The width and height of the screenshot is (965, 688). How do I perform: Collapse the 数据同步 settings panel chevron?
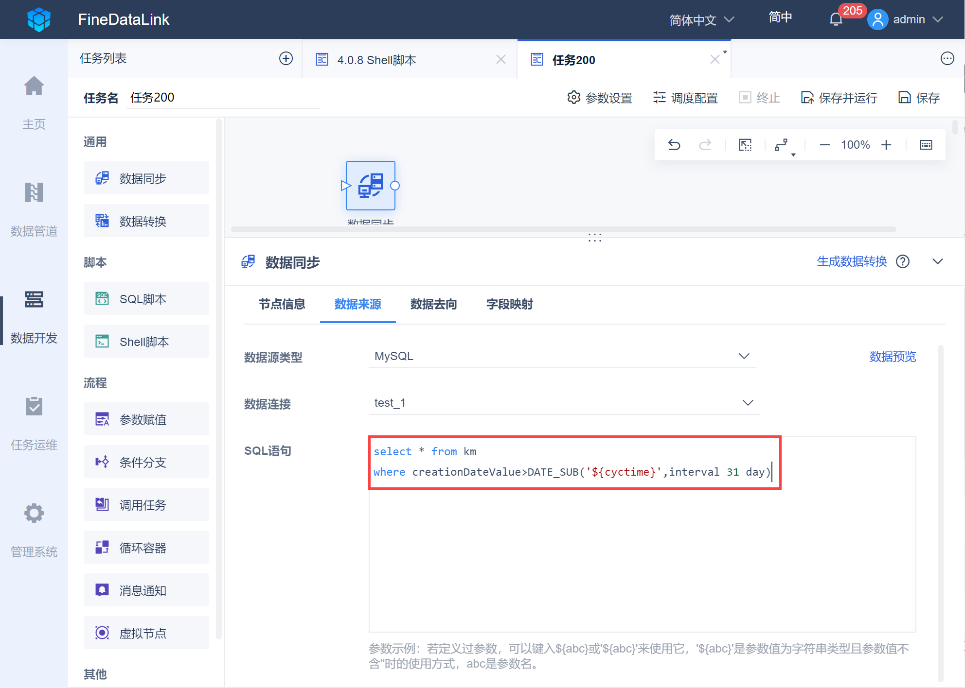[937, 261]
